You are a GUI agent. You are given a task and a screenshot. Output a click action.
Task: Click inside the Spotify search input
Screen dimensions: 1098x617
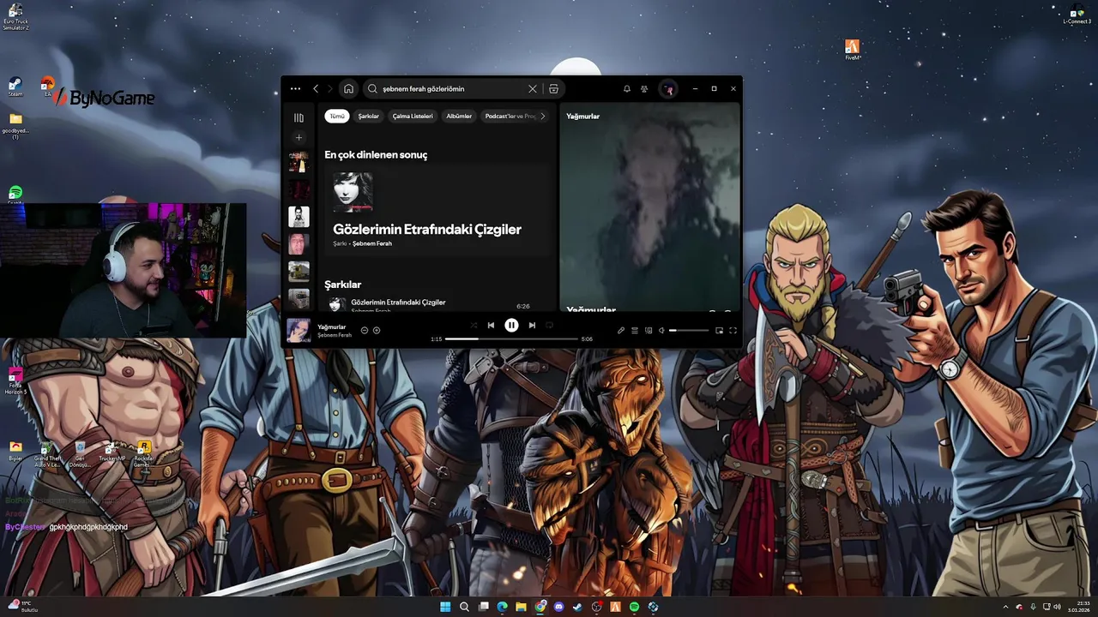coord(452,88)
